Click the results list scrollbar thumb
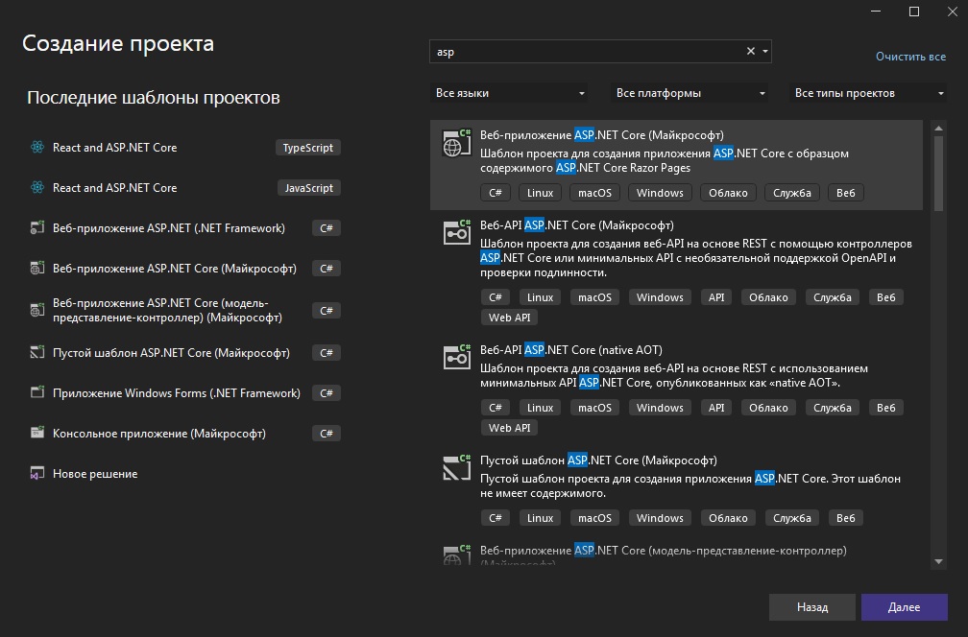The height and width of the screenshot is (637, 968). coord(938,174)
